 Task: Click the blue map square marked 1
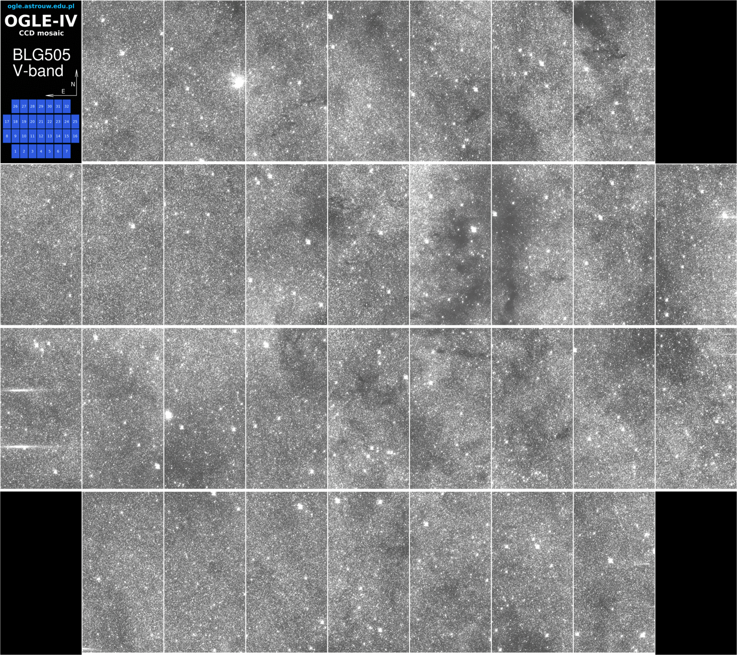(x=15, y=151)
